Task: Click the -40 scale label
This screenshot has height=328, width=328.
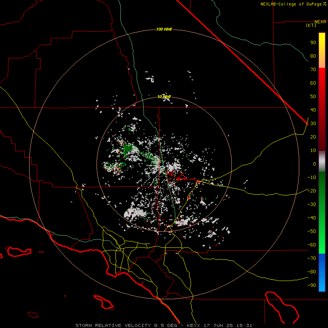Action: pyautogui.click(x=312, y=218)
